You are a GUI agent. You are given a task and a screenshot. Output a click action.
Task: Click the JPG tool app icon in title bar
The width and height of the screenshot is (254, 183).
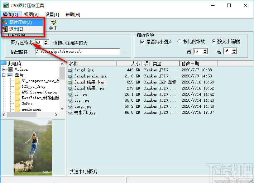[x=6, y=5]
